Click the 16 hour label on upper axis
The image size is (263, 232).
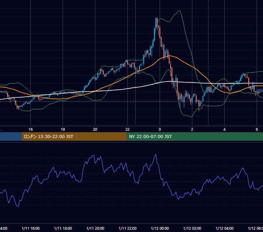31,130
